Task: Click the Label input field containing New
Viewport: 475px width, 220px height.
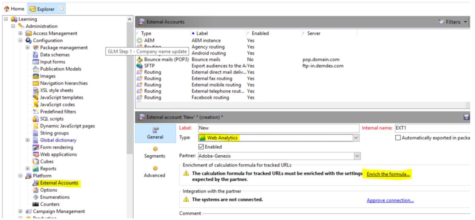Action: tap(278, 128)
